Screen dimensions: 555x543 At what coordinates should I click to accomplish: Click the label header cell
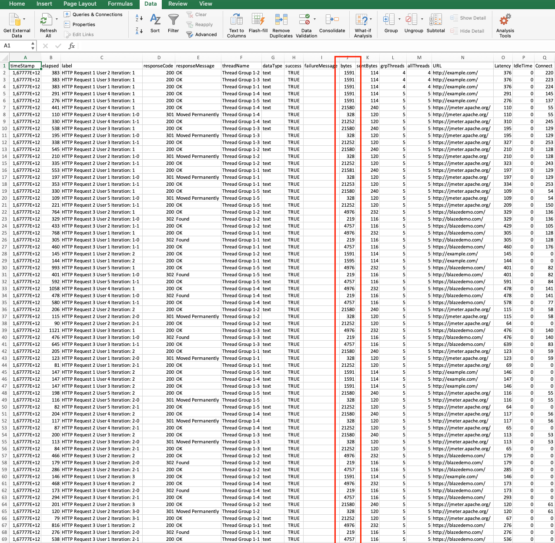[102, 66]
